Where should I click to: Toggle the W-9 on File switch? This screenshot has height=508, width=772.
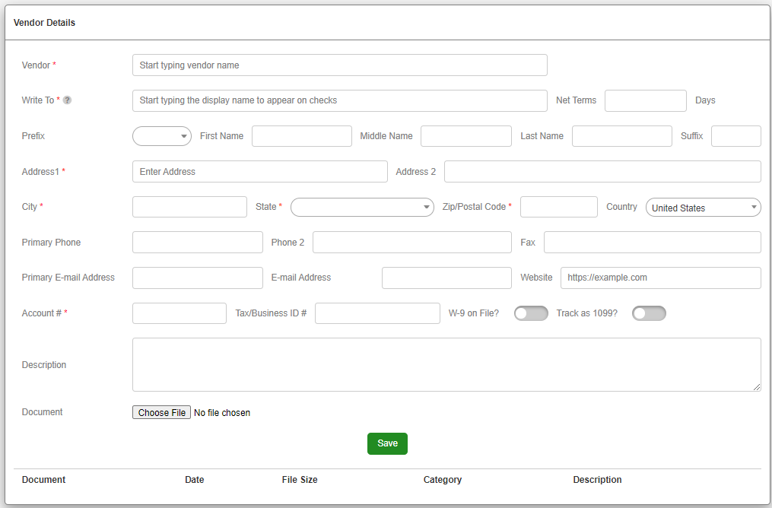(531, 313)
